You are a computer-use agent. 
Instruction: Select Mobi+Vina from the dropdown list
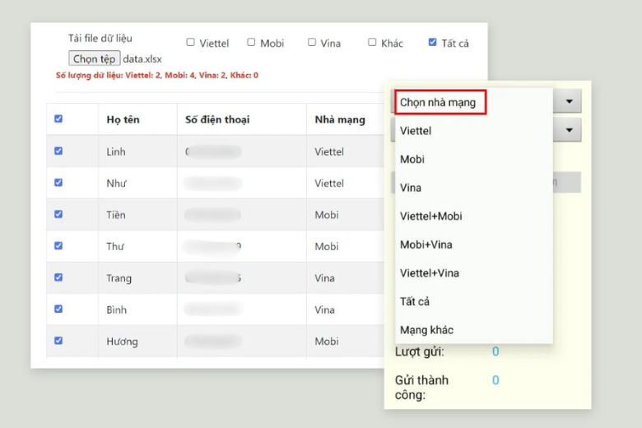[x=426, y=244]
